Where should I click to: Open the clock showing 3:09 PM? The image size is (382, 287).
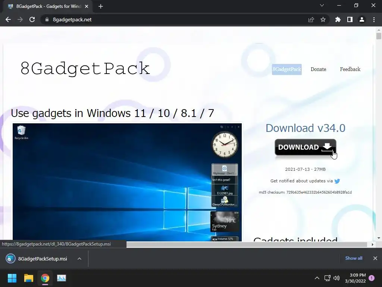click(356, 278)
